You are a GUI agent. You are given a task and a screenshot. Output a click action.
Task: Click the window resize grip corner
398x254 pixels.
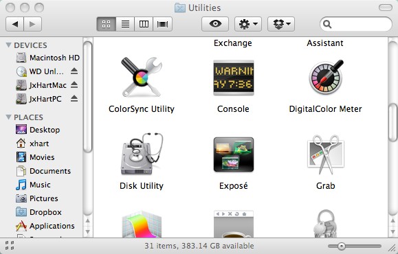click(392, 248)
